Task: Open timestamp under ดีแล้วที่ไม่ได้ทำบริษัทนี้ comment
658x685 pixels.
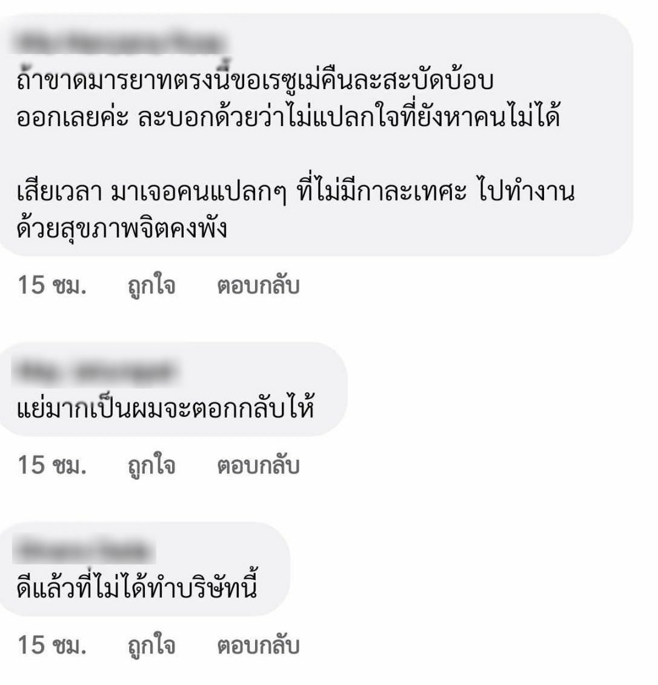Action: (52, 646)
